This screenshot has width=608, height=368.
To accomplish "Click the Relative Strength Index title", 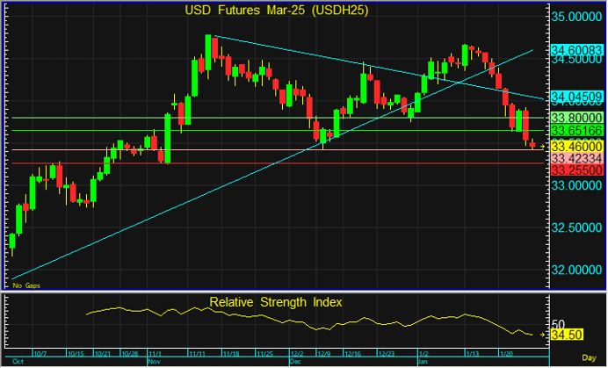I will (x=276, y=302).
